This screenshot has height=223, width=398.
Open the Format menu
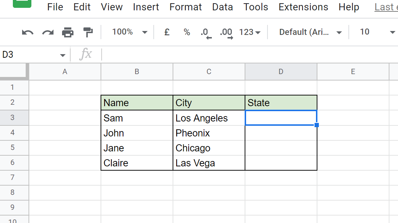pos(185,7)
